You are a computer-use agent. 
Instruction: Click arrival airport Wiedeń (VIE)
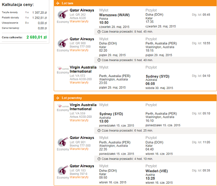click(x=157, y=171)
